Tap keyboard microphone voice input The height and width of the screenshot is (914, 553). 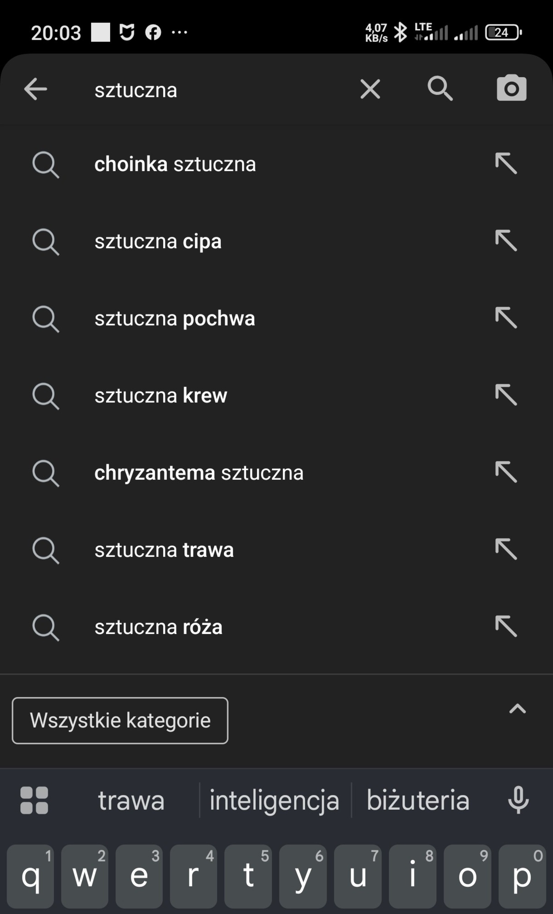tap(518, 800)
